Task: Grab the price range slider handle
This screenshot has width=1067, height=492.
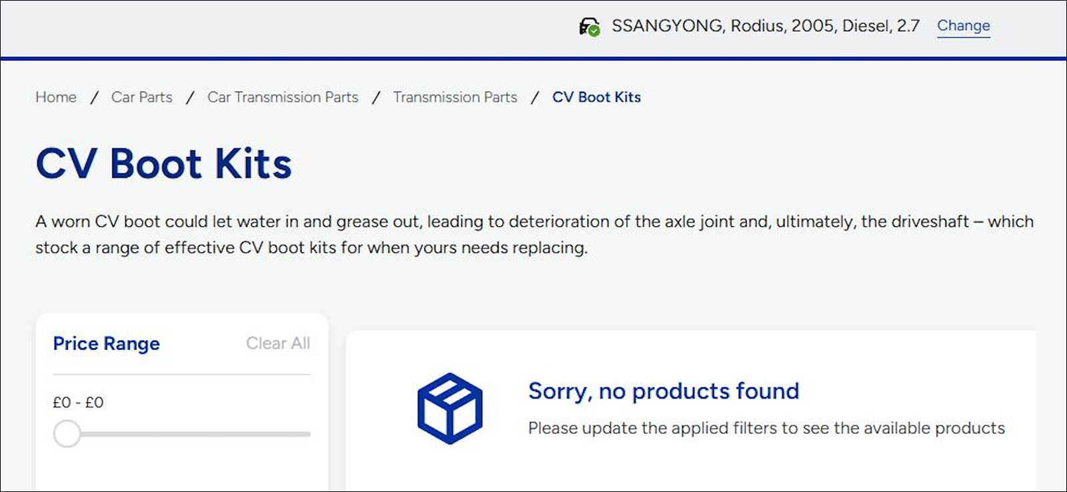Action: coord(67,434)
